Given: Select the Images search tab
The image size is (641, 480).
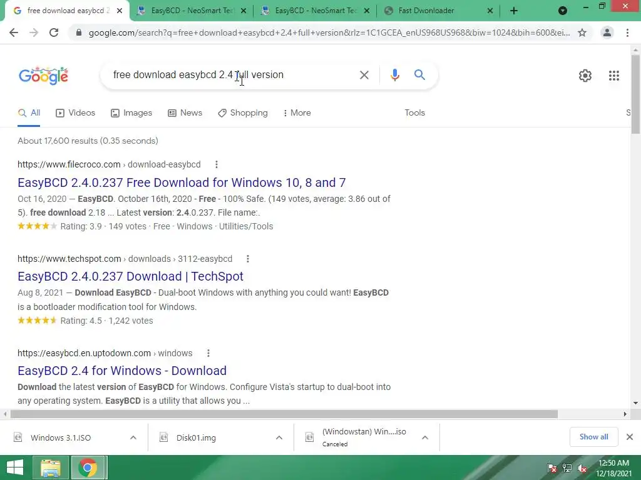Looking at the screenshot, I should [x=131, y=112].
